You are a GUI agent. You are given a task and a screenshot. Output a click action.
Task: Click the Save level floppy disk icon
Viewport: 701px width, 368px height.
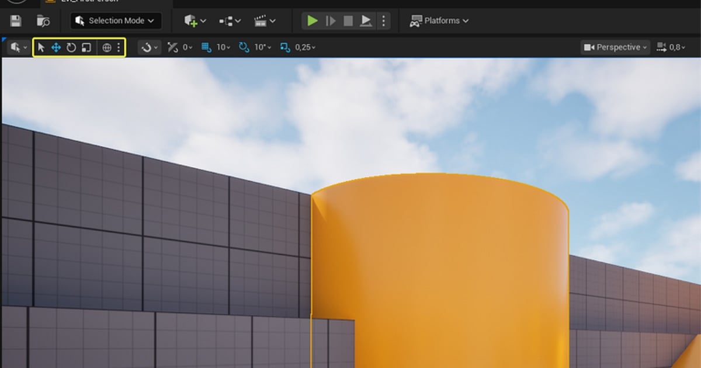(16, 21)
